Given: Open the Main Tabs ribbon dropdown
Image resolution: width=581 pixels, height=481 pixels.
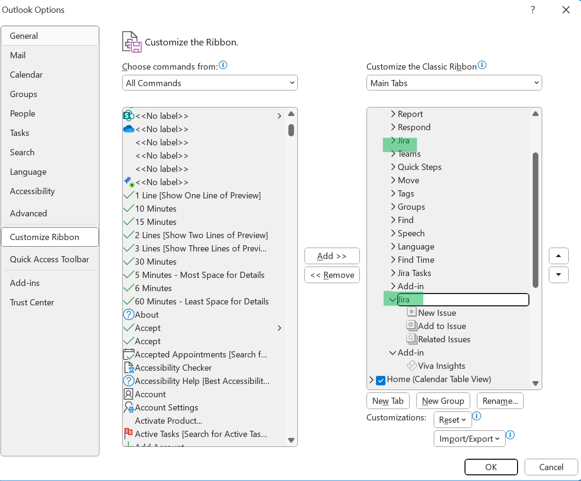Looking at the screenshot, I should pyautogui.click(x=454, y=83).
